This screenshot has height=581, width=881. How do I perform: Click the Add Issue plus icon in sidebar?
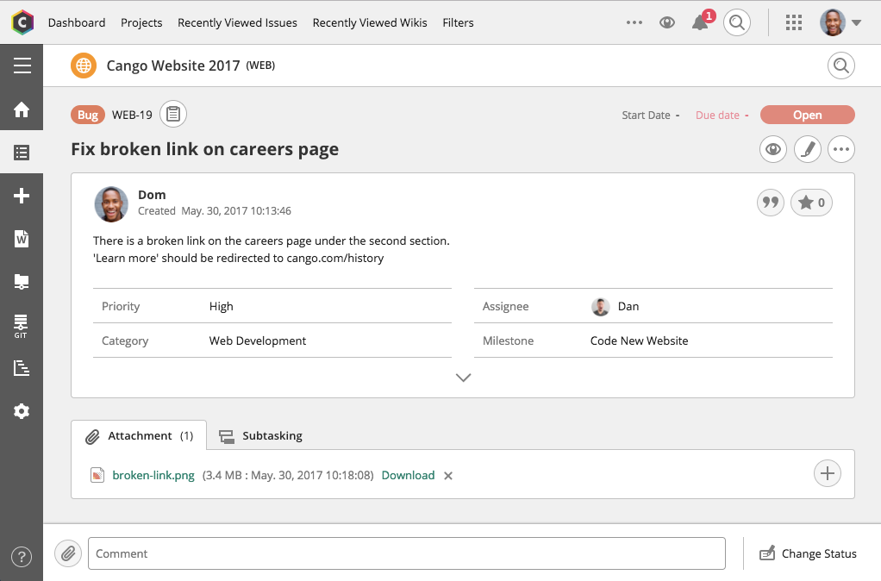click(22, 196)
